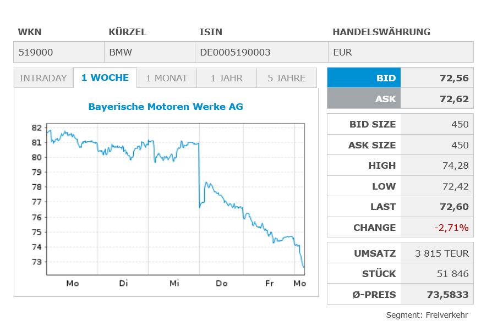Click the red CHANGE value -2,71%

point(451,228)
